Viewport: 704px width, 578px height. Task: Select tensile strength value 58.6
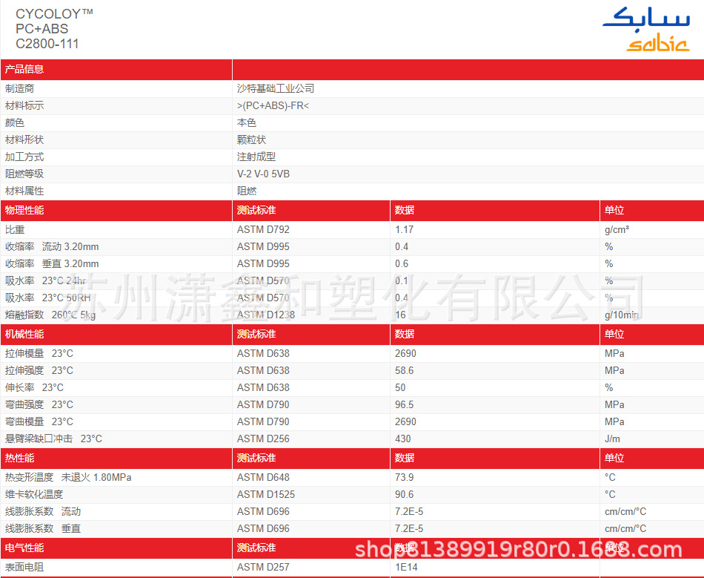tap(404, 371)
